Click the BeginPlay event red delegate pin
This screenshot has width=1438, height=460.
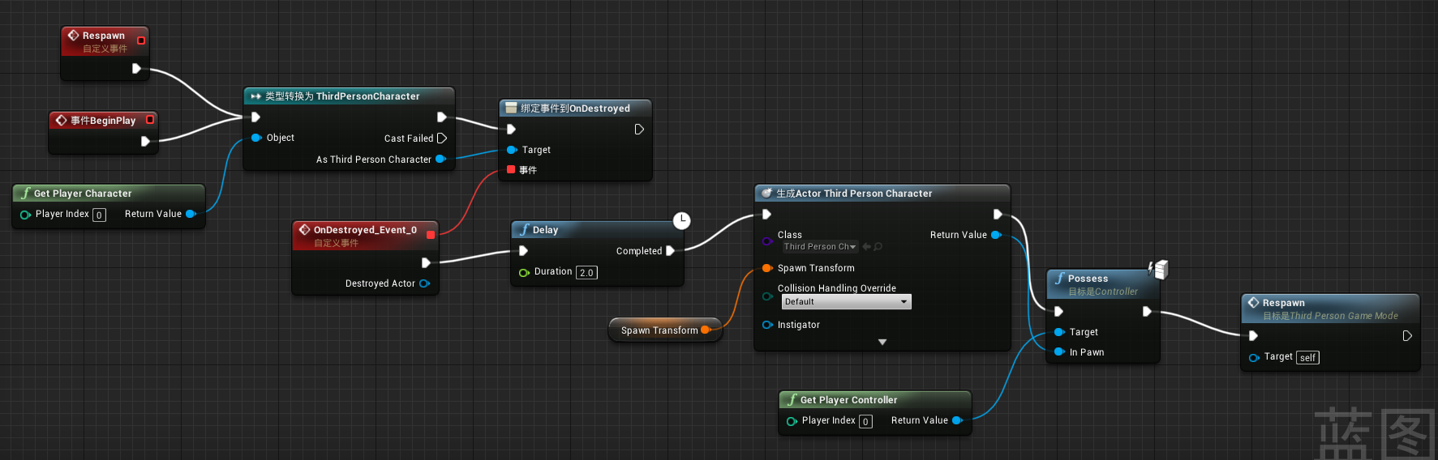pos(150,120)
